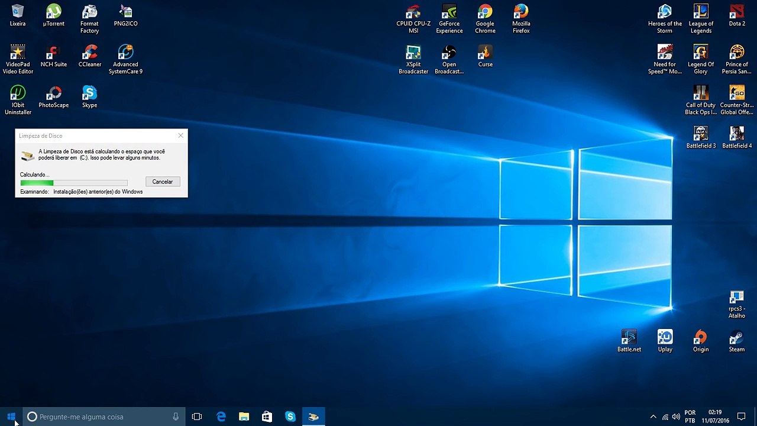Click the POR PTB language indicator
Image resolution: width=757 pixels, height=426 pixels.
690,417
